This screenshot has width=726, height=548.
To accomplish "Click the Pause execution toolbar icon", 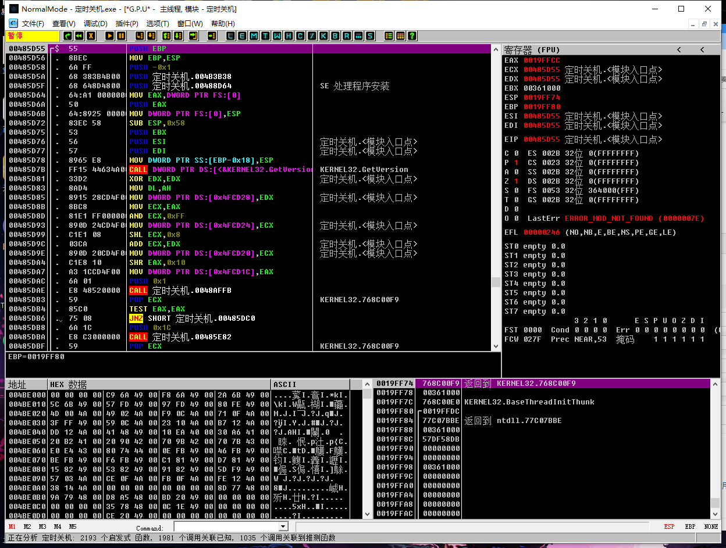I will [x=121, y=36].
